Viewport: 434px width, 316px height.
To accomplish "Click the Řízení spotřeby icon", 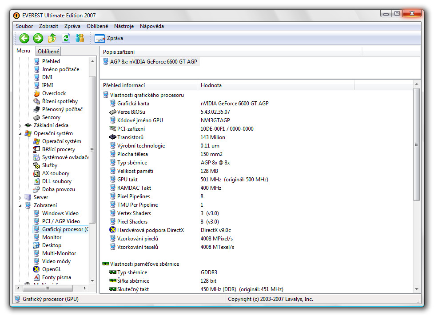I will click(x=36, y=101).
